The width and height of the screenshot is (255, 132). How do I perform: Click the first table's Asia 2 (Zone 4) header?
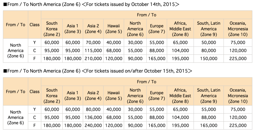coord(93,29)
